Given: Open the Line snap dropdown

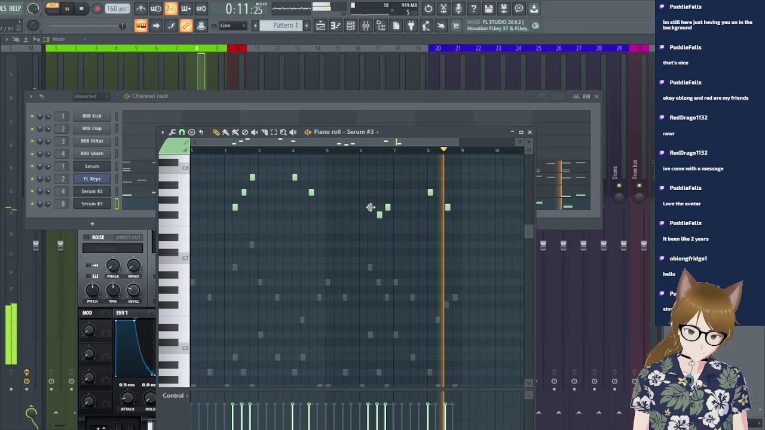Looking at the screenshot, I should coord(232,26).
